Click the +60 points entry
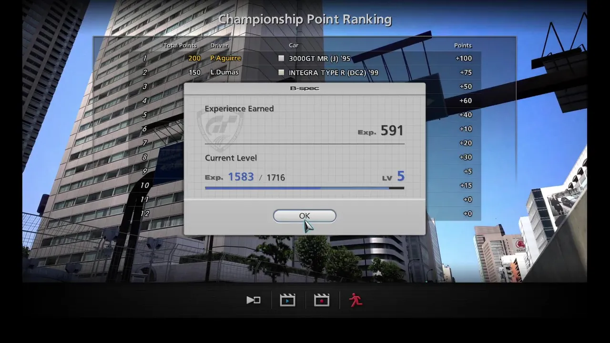 click(465, 101)
